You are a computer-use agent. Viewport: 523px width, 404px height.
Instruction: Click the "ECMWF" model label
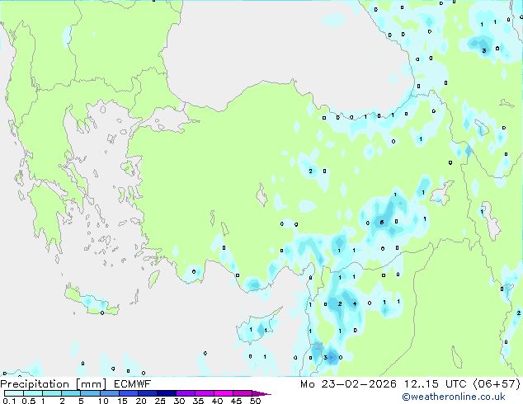coord(133,384)
